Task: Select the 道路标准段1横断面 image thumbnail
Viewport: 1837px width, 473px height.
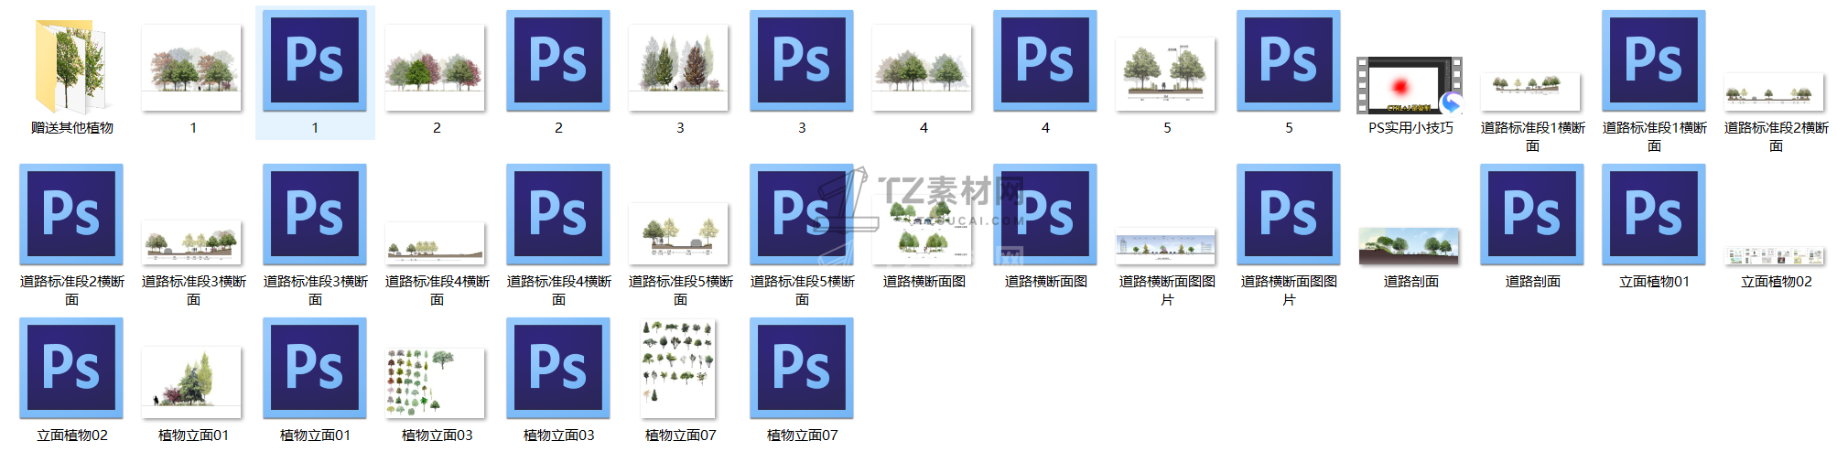Action: pos(1531,91)
